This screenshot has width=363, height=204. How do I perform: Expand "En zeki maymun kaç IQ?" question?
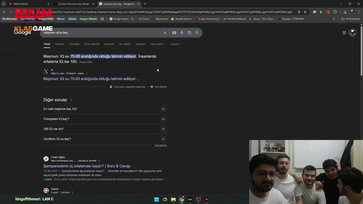tap(105, 109)
